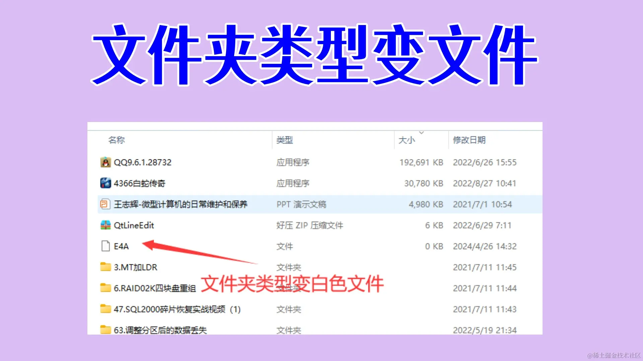643x361 pixels.
Task: Click the 4,980 KB size value
Action: pos(426,204)
